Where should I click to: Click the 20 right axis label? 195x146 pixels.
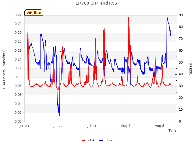[181, 98]
